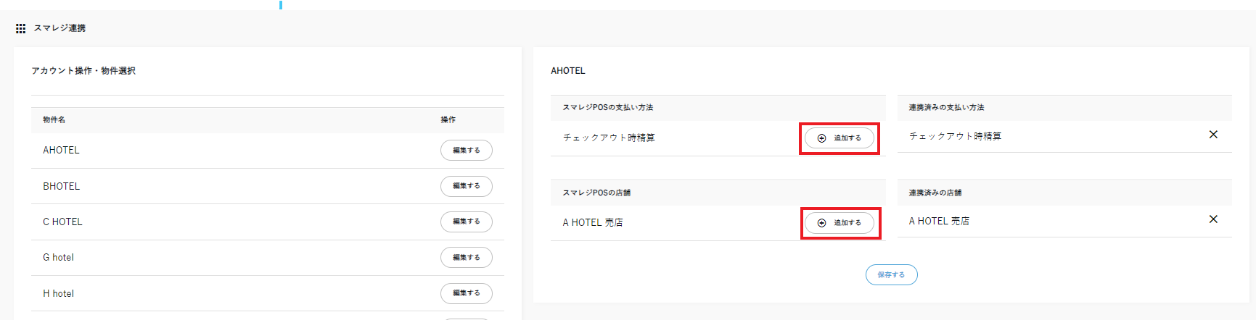Open the editor for C HOTEL
The height and width of the screenshot is (320, 1256).
click(466, 222)
